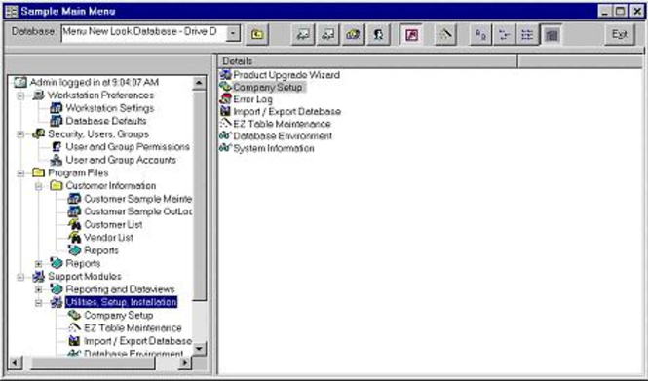
Task: Click the Database combo box text field
Action: 144,33
